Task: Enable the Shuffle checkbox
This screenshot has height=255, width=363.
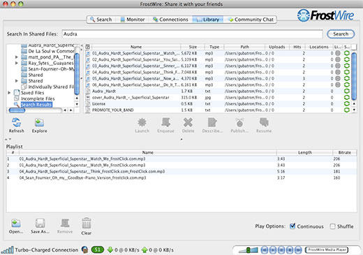Action: 333,226
